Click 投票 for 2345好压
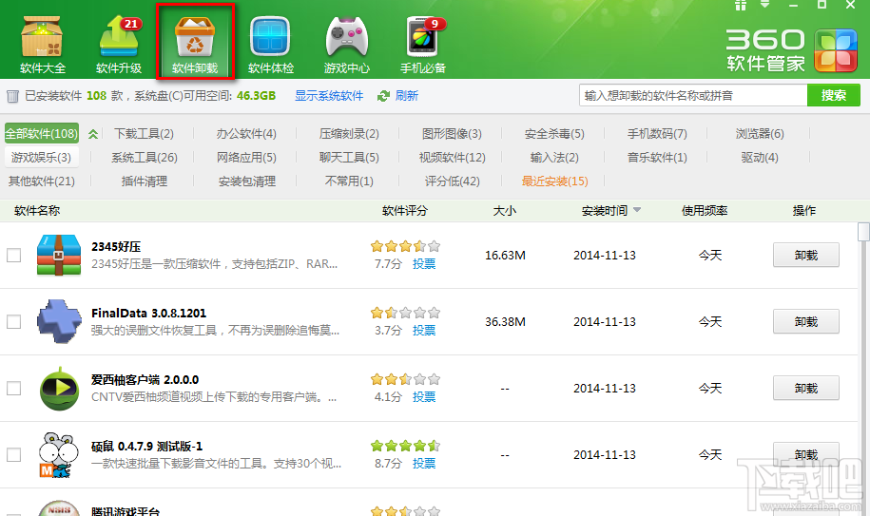 click(x=424, y=264)
